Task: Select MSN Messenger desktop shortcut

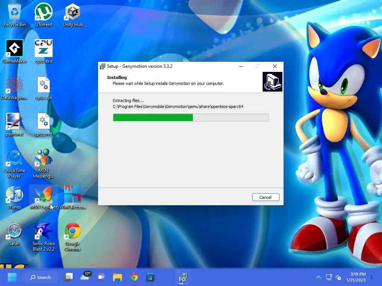Action: [x=43, y=164]
